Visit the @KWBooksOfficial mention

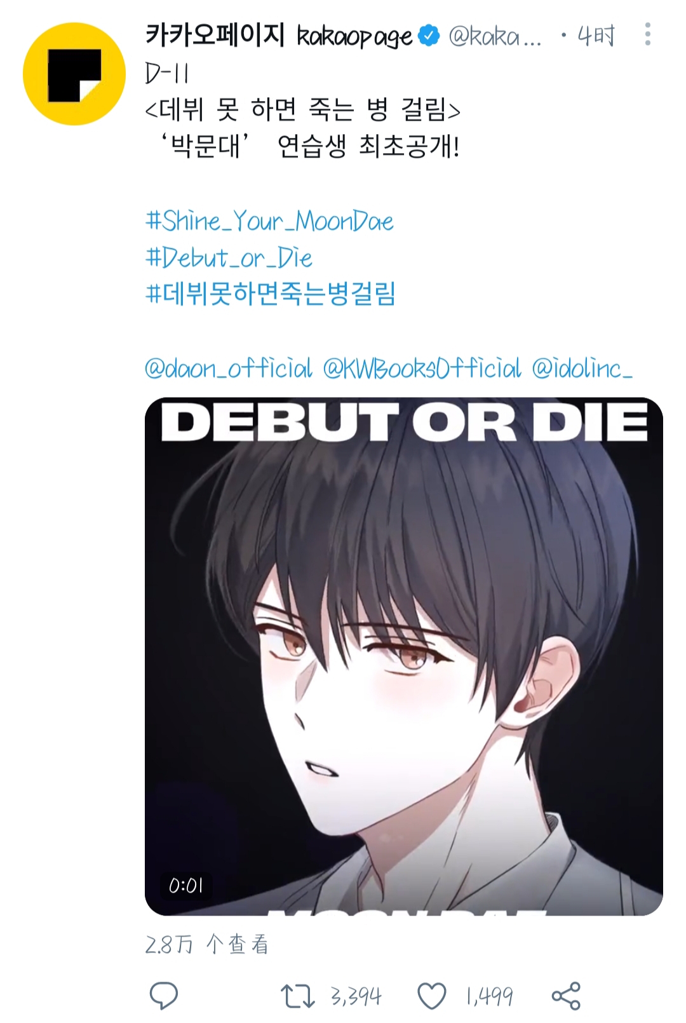(x=422, y=368)
